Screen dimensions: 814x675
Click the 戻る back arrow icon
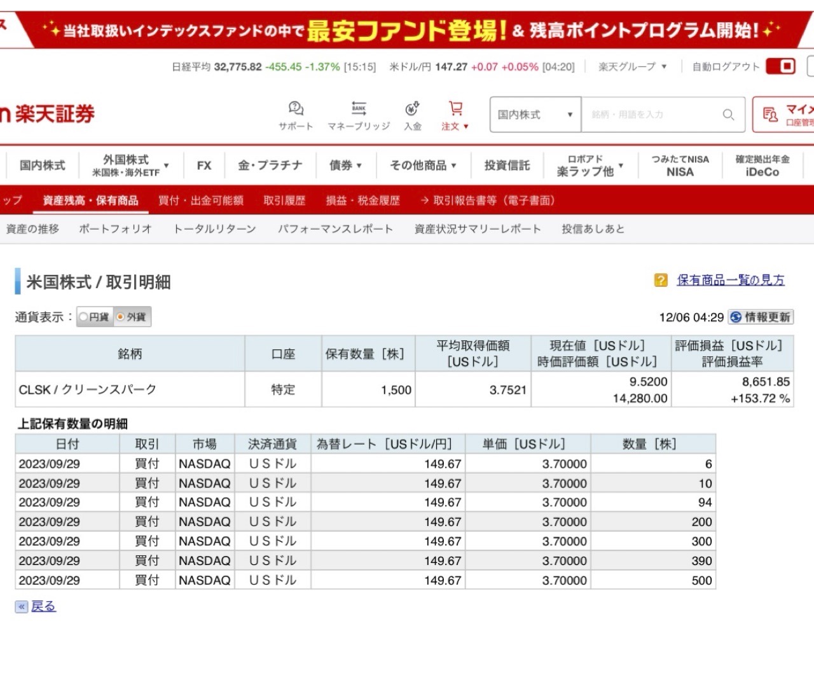pyautogui.click(x=22, y=606)
